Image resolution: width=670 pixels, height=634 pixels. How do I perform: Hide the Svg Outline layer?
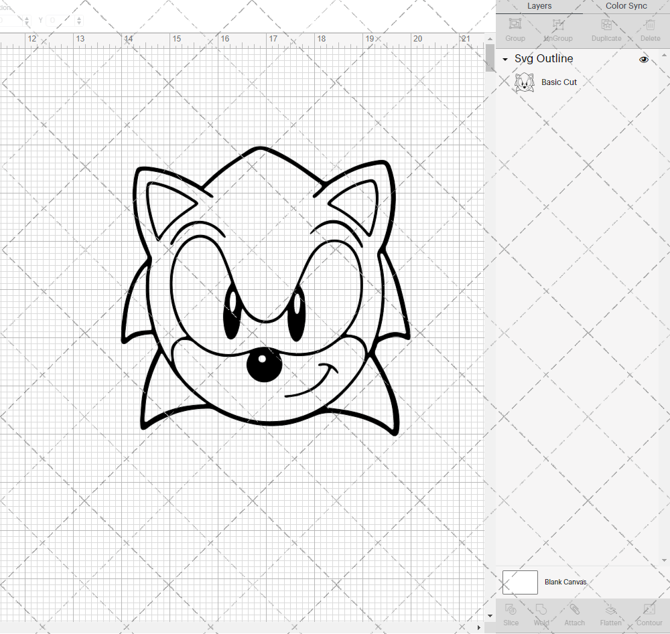point(644,59)
